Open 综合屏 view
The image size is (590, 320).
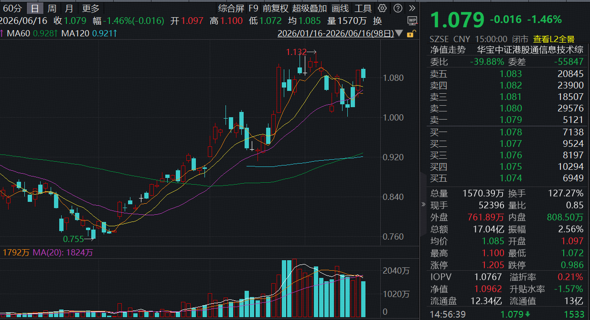click(231, 8)
